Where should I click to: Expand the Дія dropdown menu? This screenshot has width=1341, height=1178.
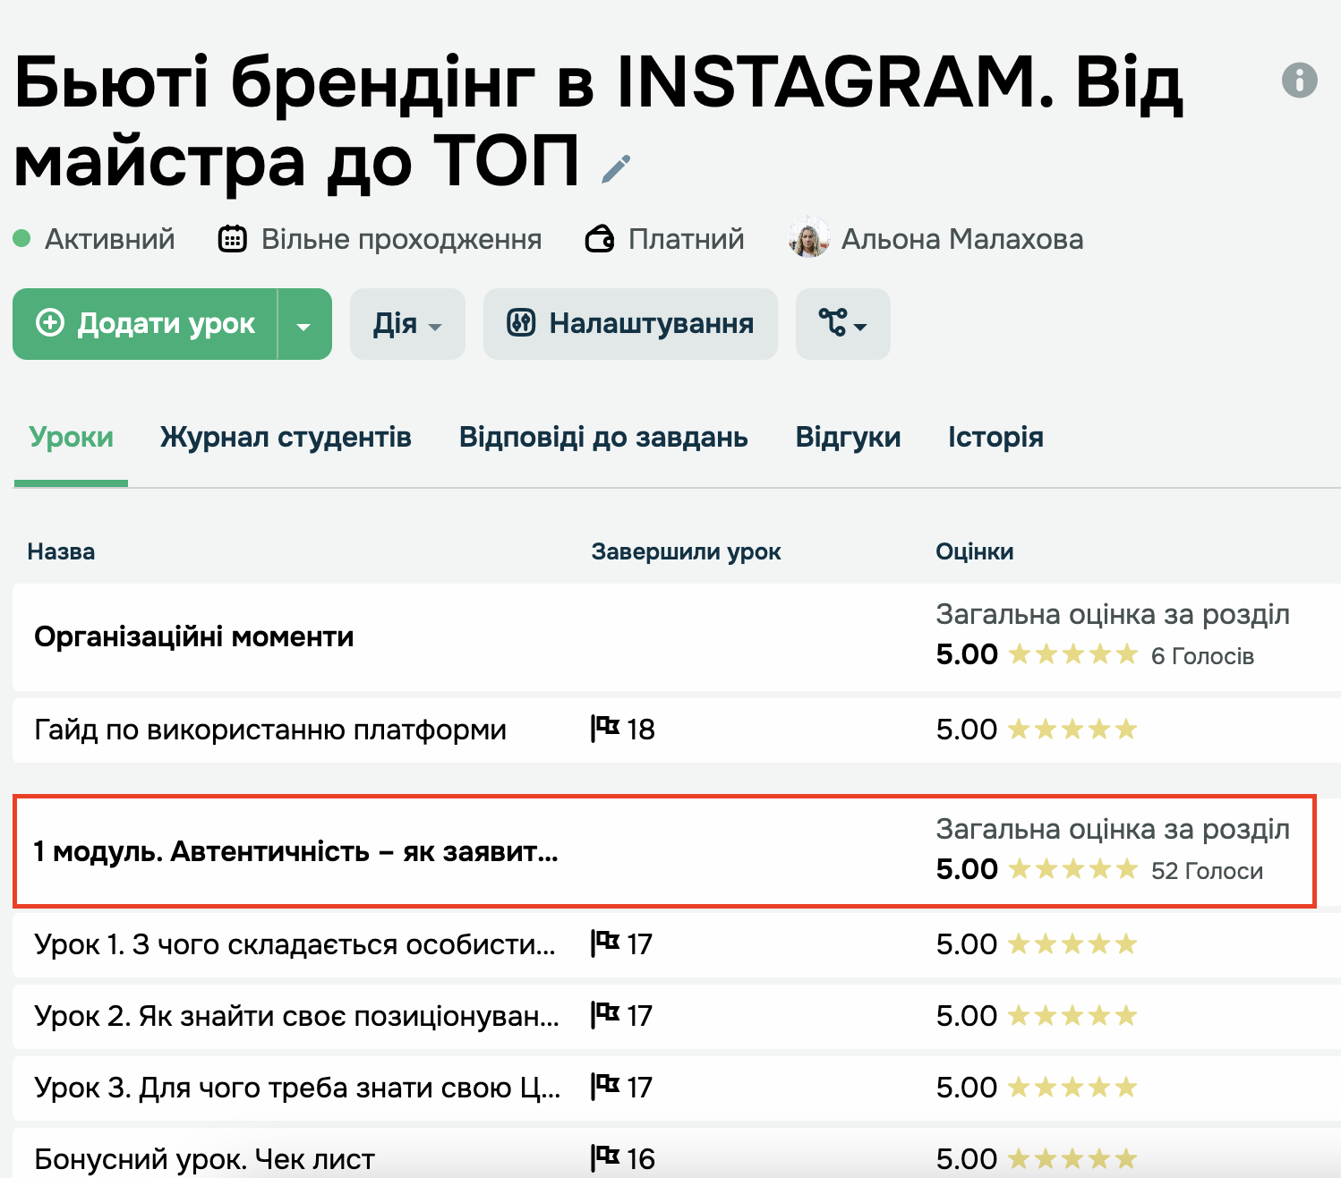[x=407, y=324]
